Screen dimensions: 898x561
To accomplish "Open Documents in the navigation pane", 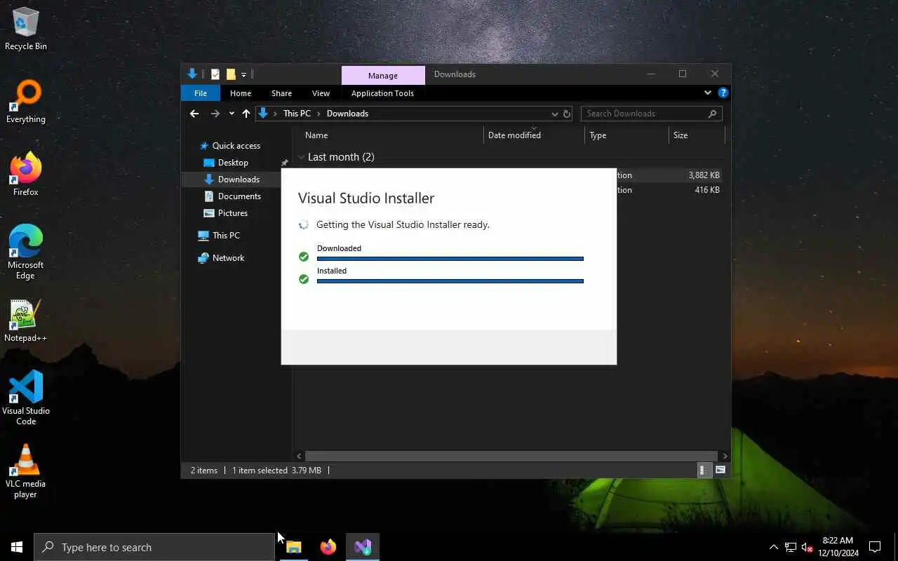I will 239,196.
